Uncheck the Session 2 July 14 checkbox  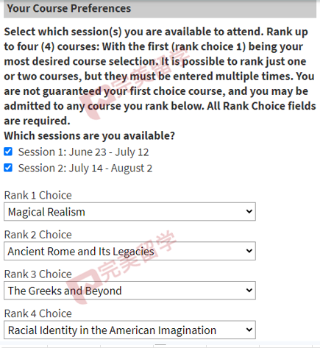[x=8, y=168]
